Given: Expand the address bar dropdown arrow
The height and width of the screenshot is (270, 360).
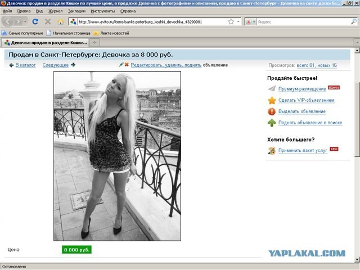Looking at the screenshot, I should point(238,22).
